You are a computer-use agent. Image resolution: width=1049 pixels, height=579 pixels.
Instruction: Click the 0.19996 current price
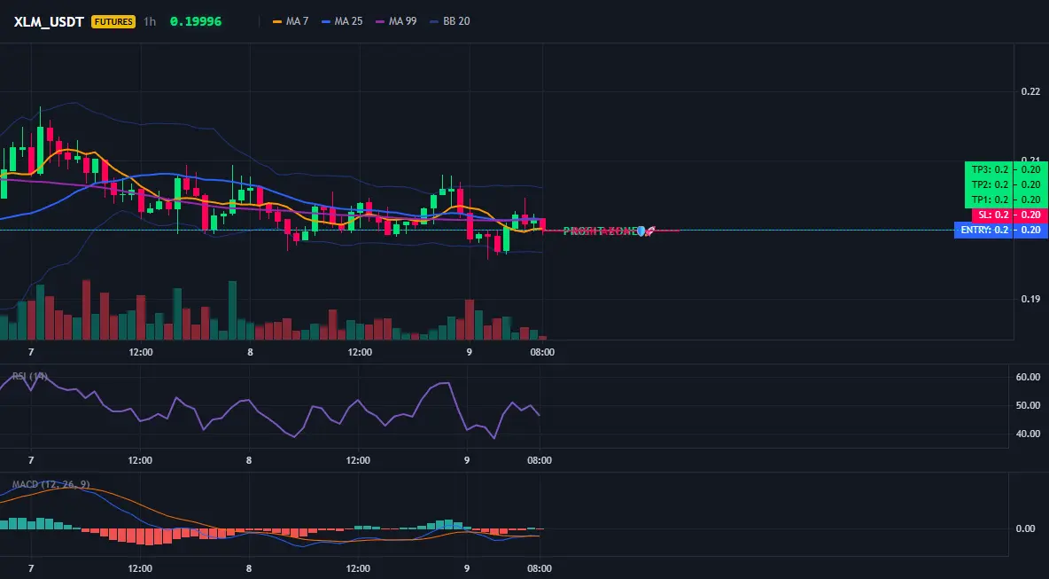pyautogui.click(x=195, y=21)
